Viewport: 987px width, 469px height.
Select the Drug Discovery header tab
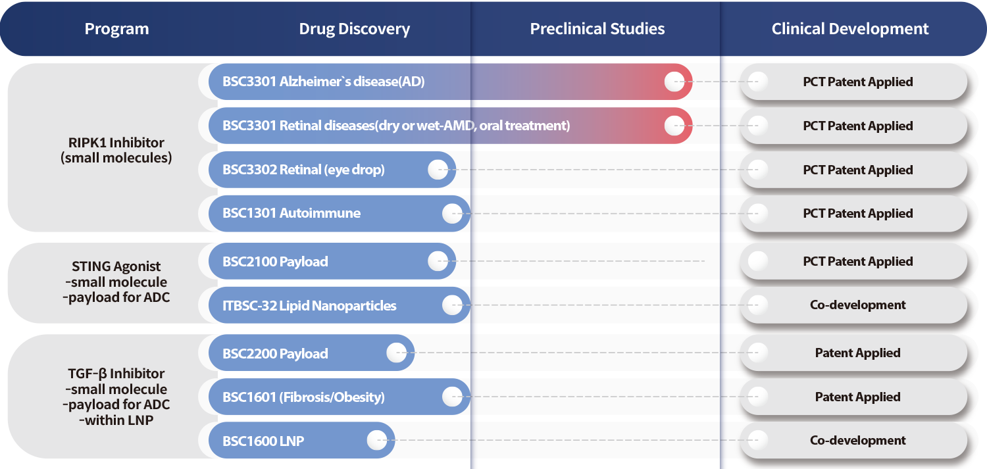point(354,29)
